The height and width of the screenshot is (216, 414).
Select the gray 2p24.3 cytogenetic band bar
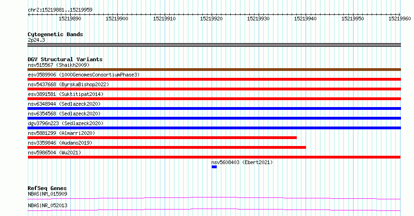(214, 45)
